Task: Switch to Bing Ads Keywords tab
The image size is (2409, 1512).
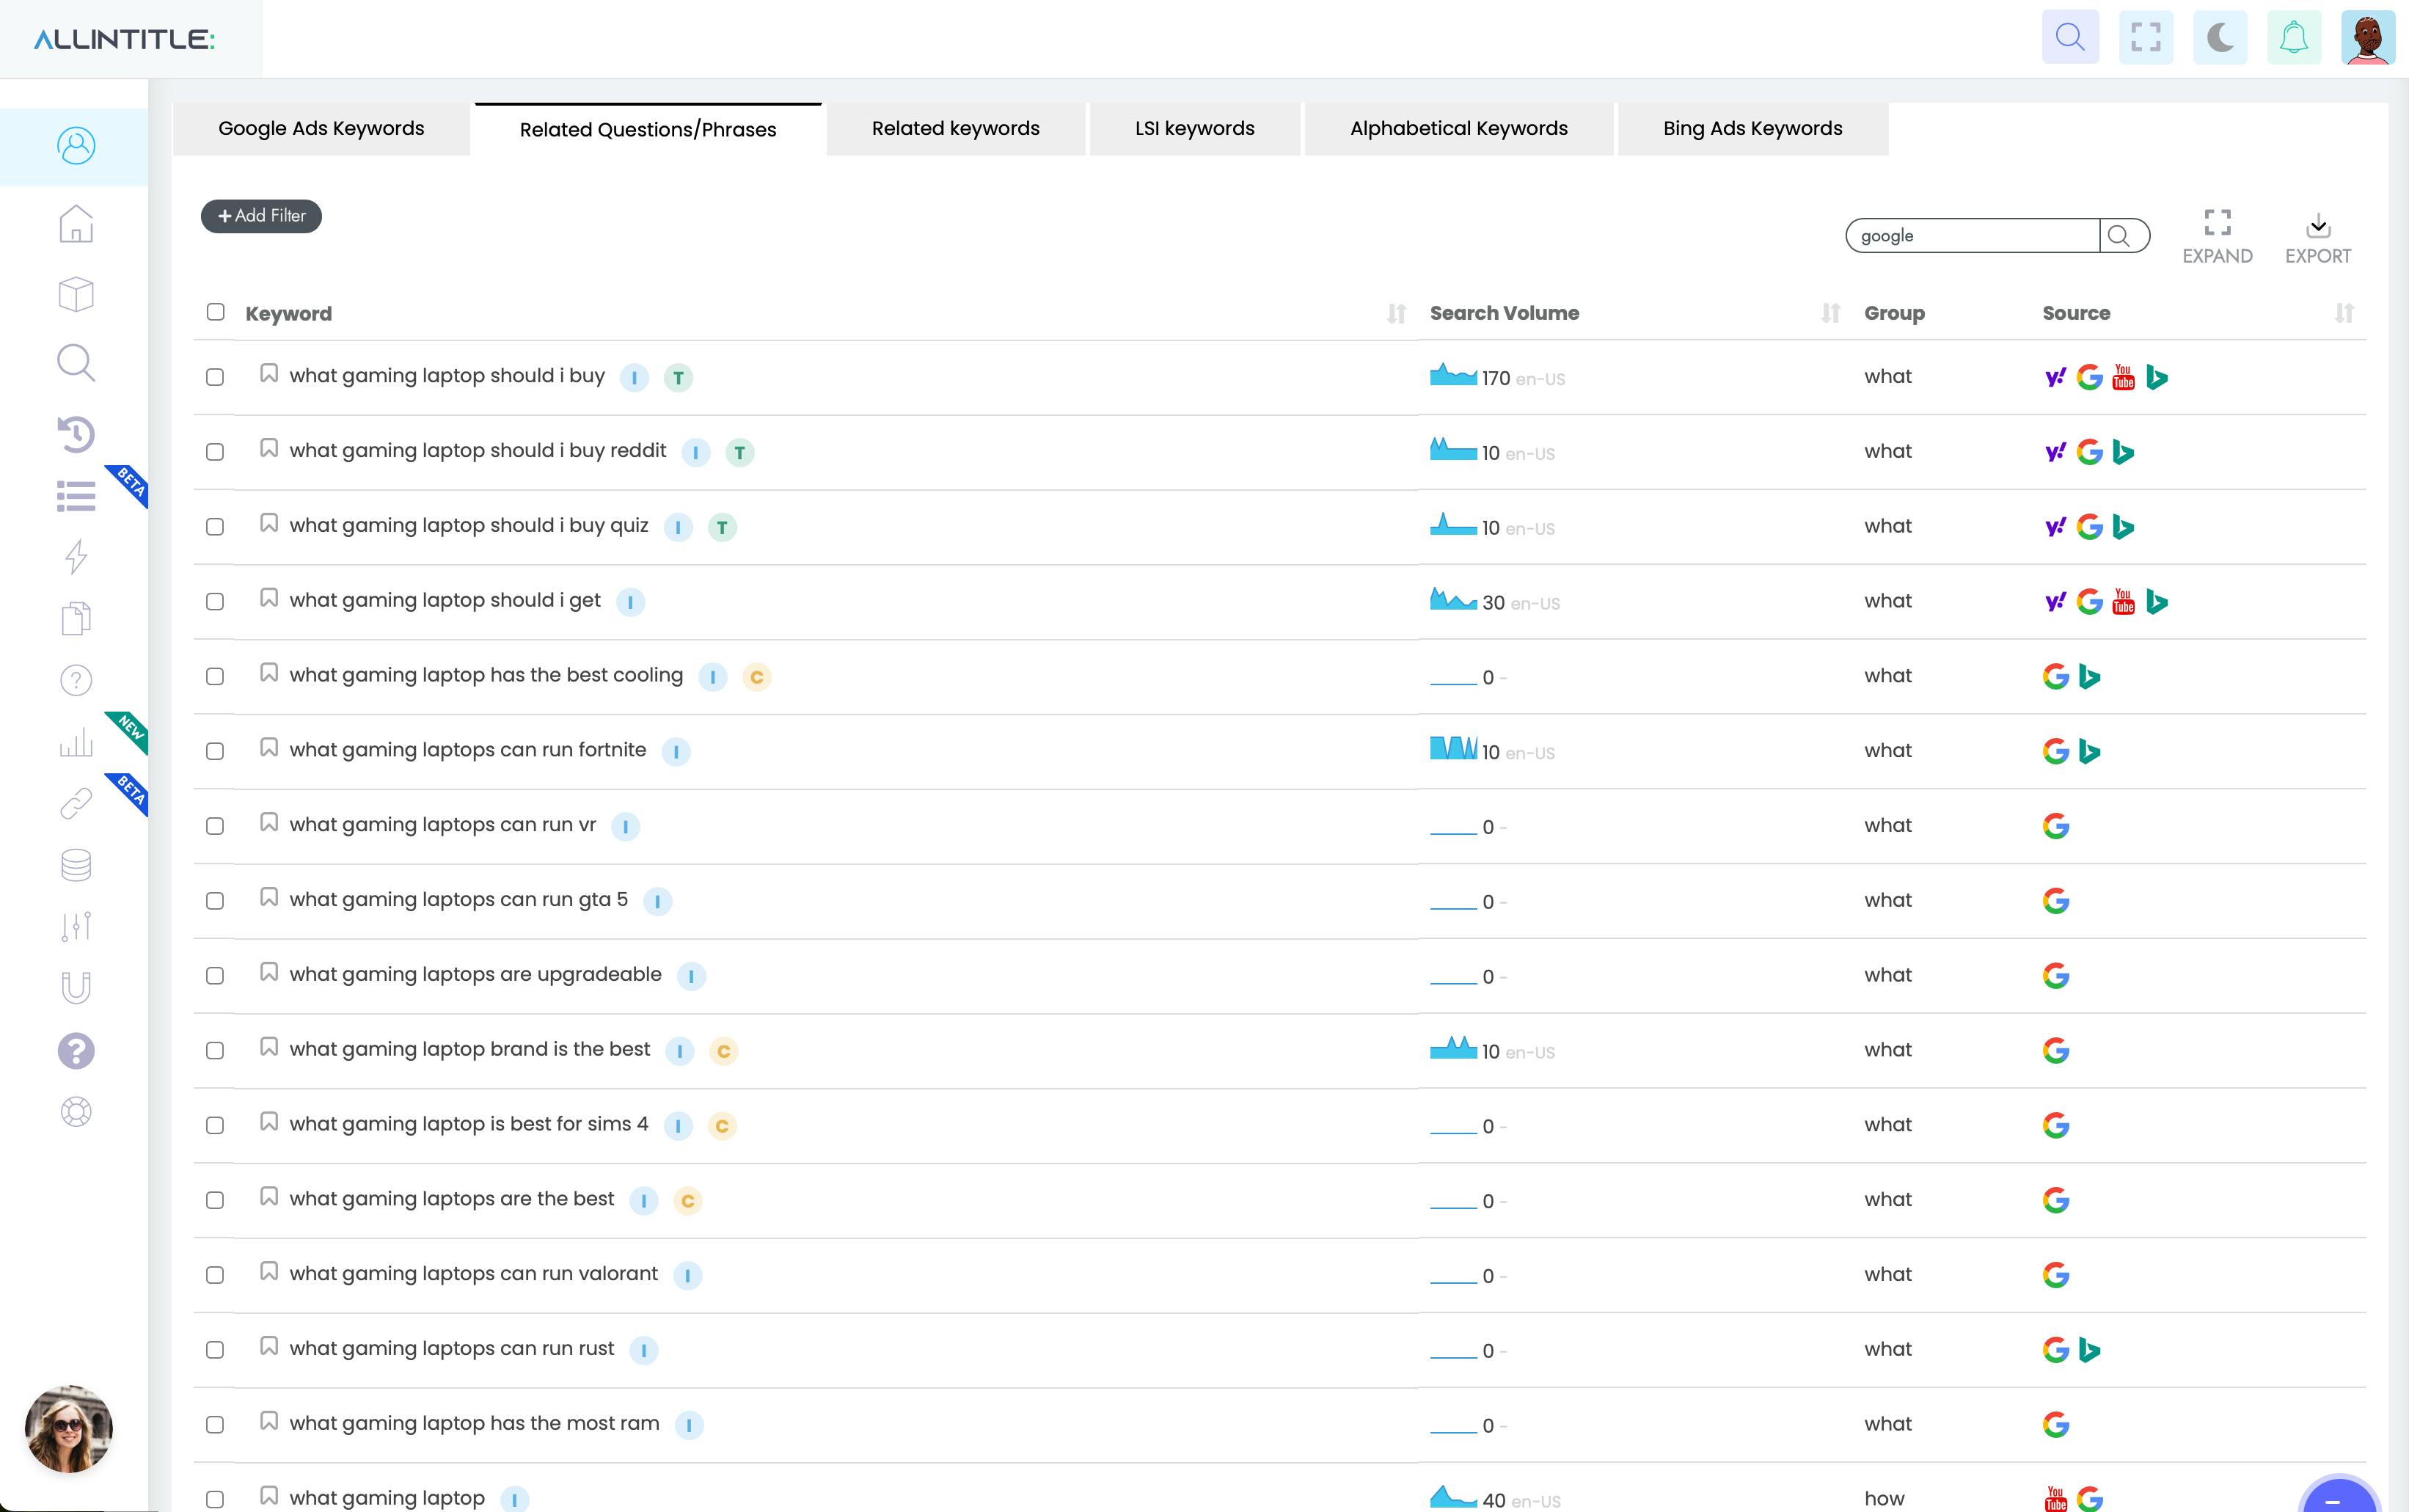Action: [1752, 129]
